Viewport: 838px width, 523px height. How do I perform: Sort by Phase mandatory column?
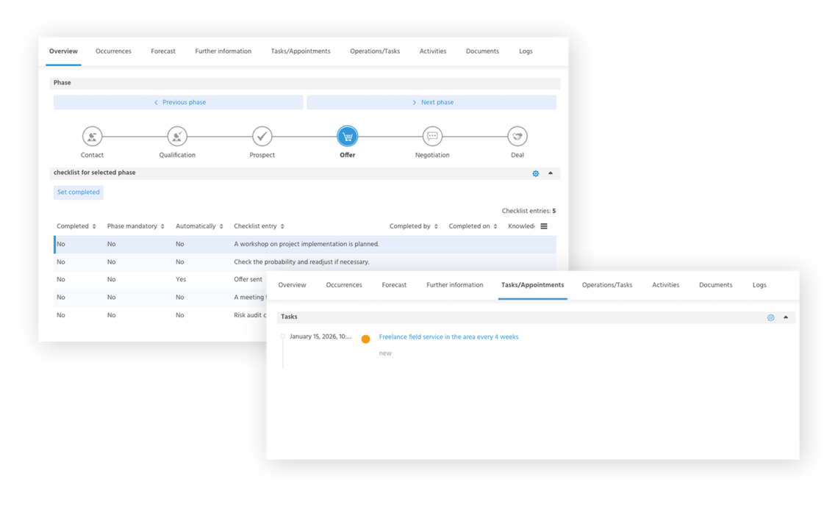click(135, 226)
